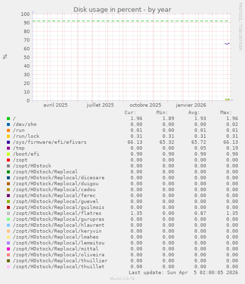This screenshot has width=245, height=284.
Task: Click the dark blue efivars legend swatch
Action: (x=8, y=142)
